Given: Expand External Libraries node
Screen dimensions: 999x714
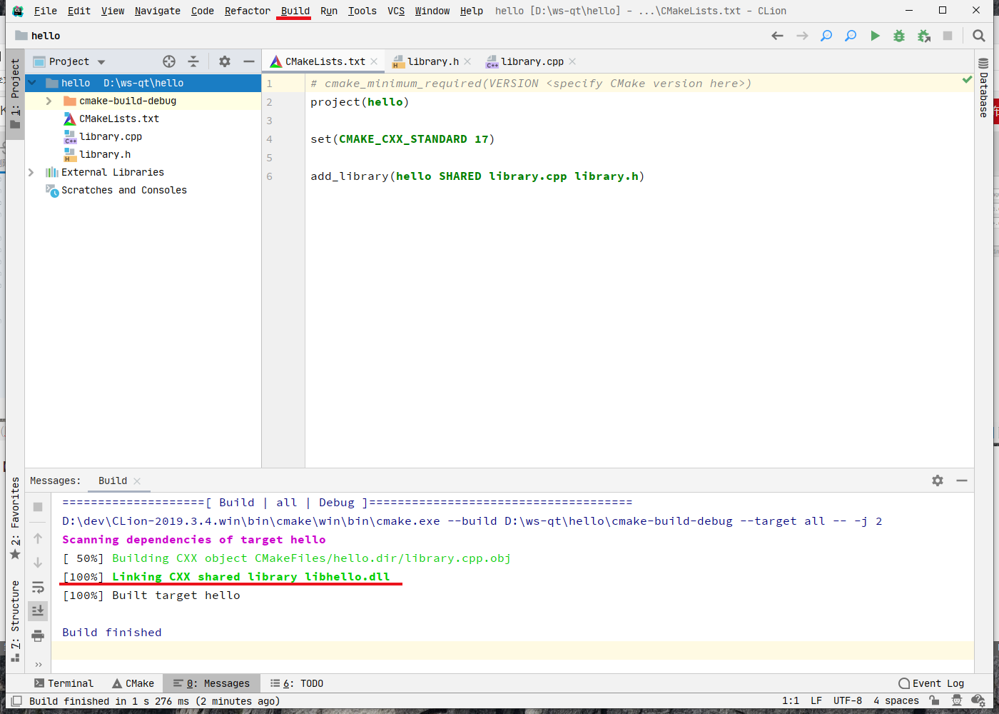Looking at the screenshot, I should 31,172.
